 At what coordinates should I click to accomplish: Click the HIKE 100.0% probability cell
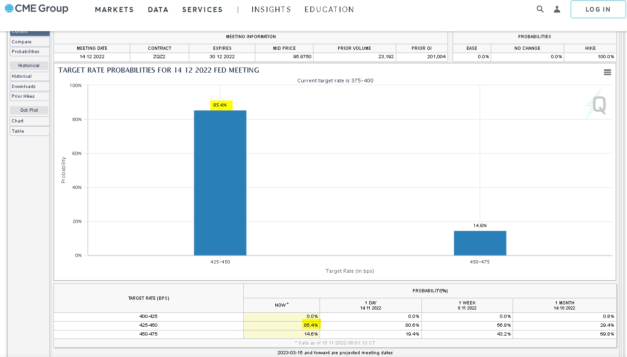click(590, 57)
